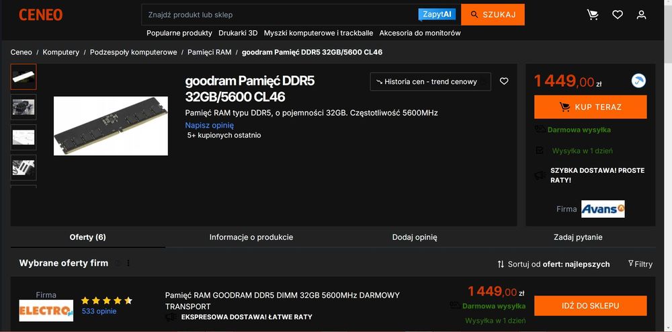Open Akcesoria do monitorów link

click(x=420, y=33)
